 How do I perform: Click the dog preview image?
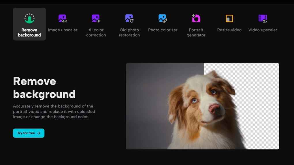coord(203,106)
